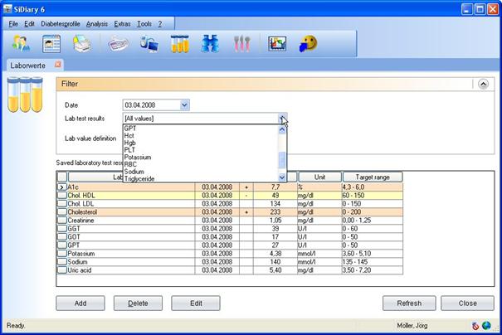Click the dropdown list scrollbar down arrow
Screen dimensions: 502x335
[282, 177]
